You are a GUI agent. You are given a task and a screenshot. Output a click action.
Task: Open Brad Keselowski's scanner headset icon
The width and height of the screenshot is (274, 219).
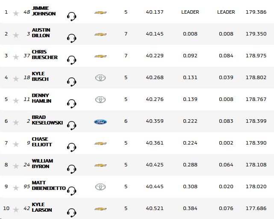(x=72, y=125)
